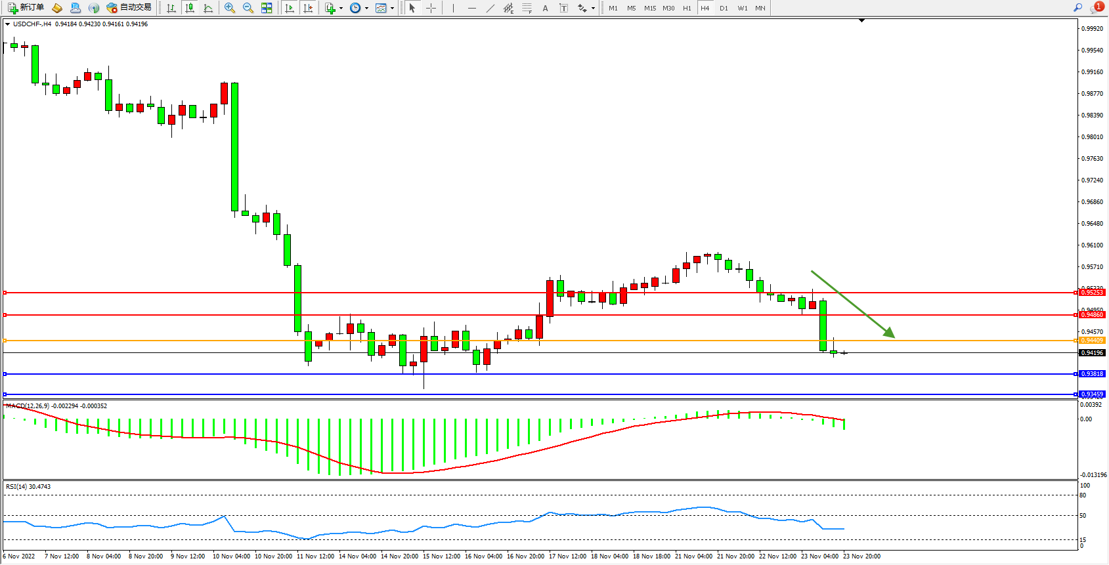1109x565 pixels.
Task: Switch chart to bar chart display
Action: 171,8
